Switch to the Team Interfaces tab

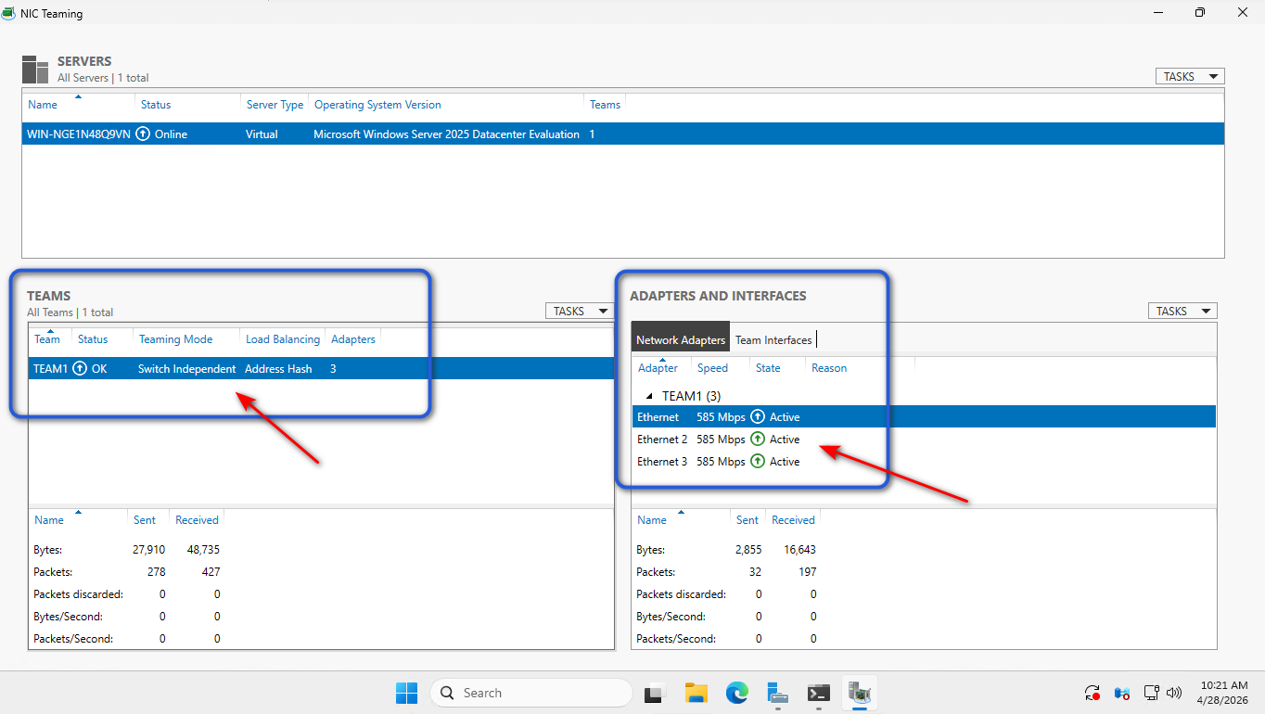pos(773,340)
